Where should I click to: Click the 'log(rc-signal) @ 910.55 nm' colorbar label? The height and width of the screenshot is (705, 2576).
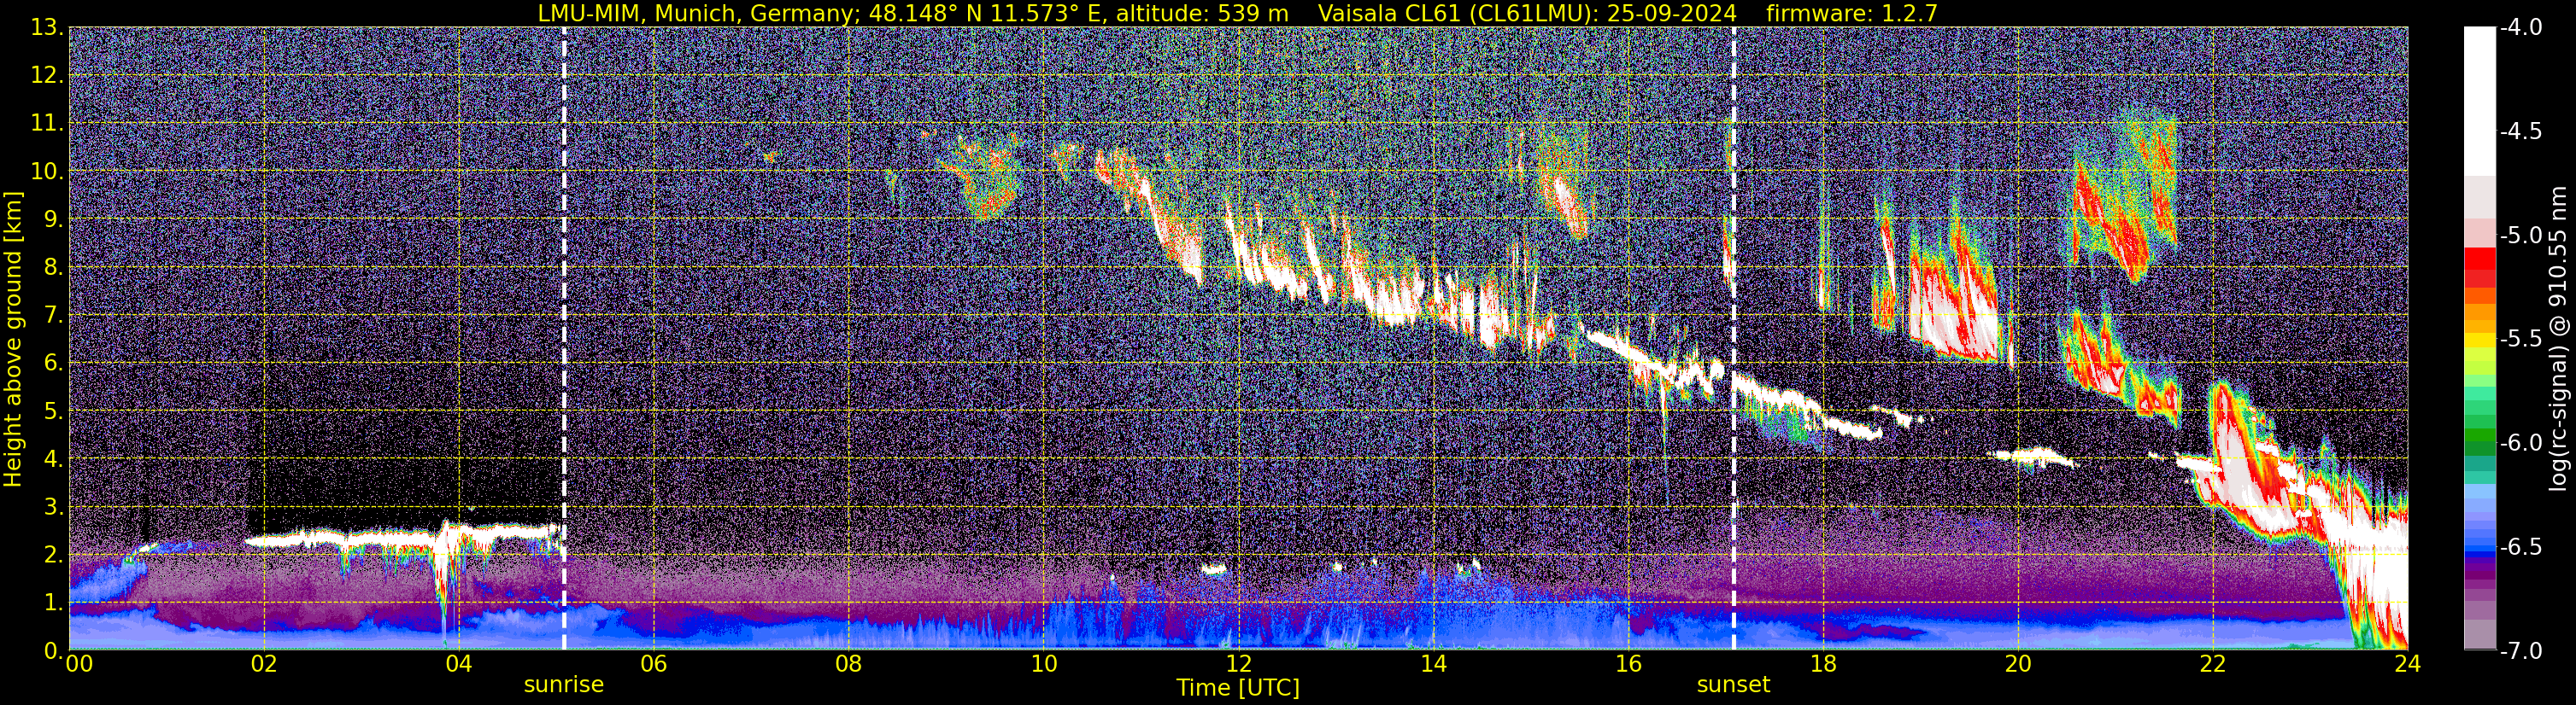click(x=2558, y=340)
